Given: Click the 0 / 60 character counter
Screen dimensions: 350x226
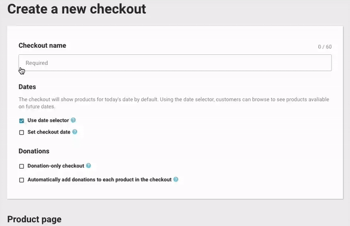Looking at the screenshot, I should pyautogui.click(x=325, y=47).
